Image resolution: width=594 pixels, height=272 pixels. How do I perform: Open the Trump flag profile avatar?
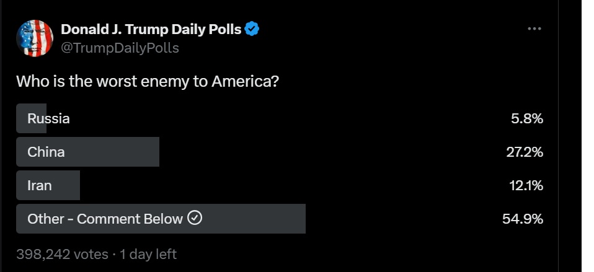[x=35, y=38]
